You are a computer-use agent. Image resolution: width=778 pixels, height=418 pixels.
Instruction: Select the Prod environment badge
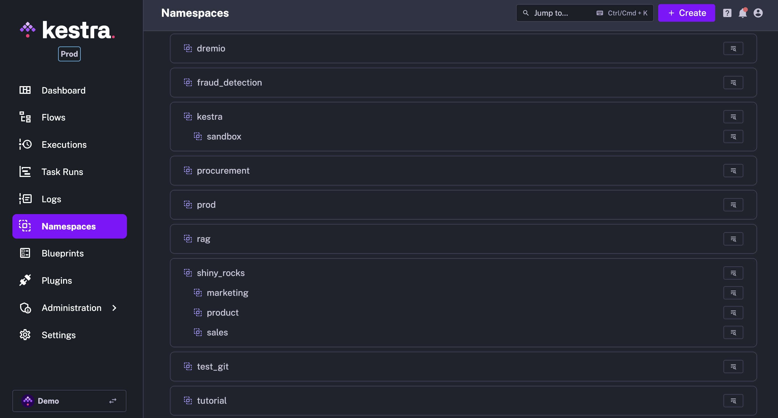(69, 54)
